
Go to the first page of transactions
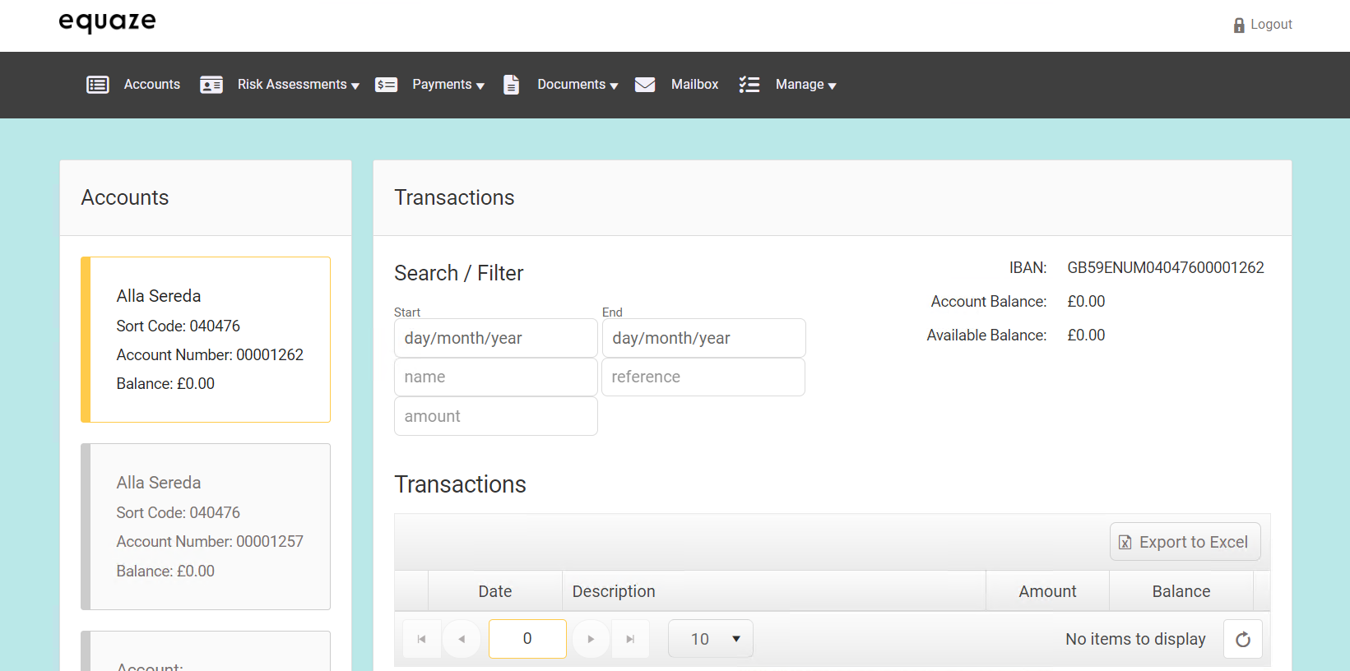pyautogui.click(x=422, y=639)
